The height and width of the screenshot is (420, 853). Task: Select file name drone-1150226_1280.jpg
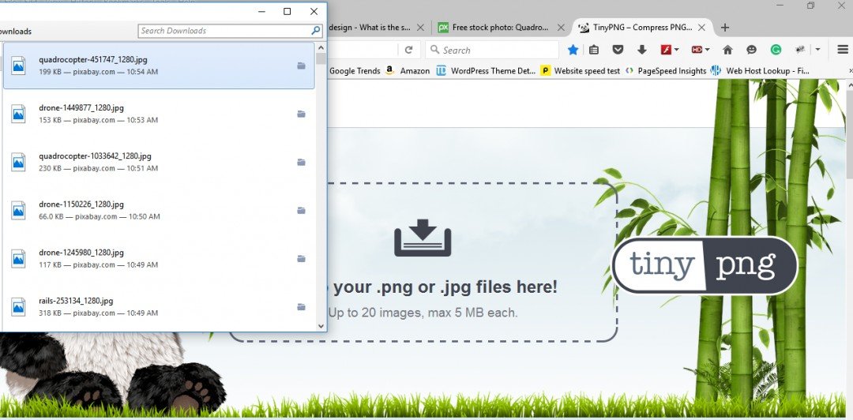tap(81, 204)
